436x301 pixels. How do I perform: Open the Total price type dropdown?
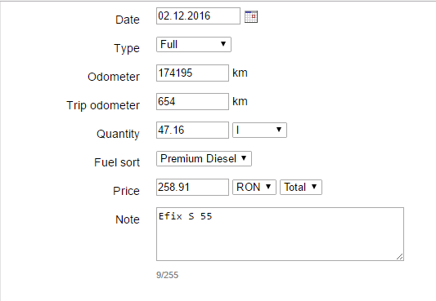click(301, 188)
